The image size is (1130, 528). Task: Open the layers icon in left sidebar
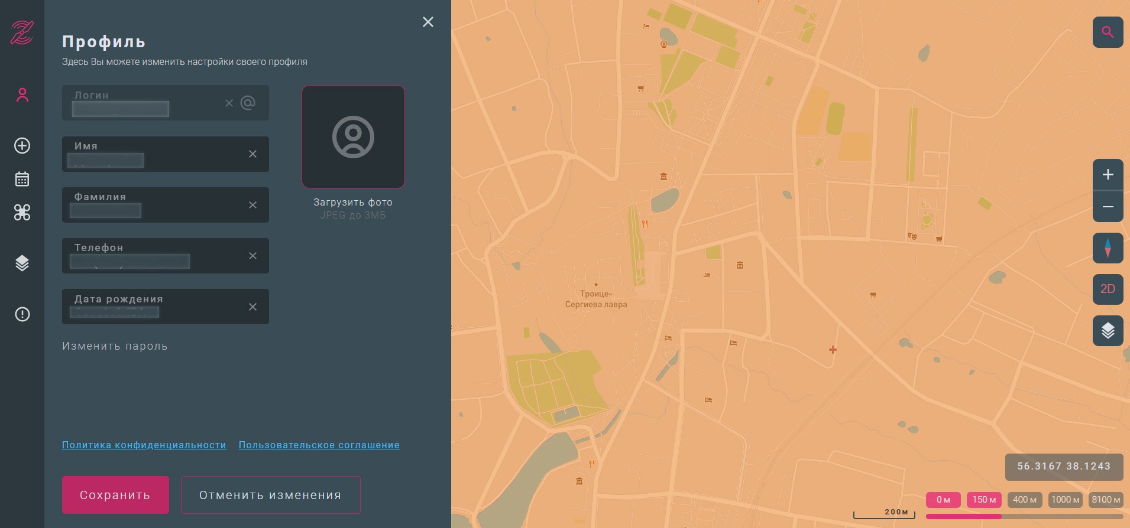22,263
